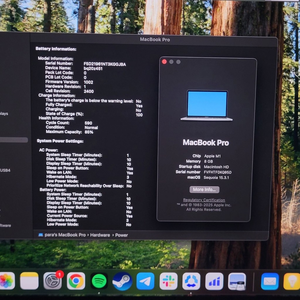Open Regulatory Certification link
The image size is (300, 300).
point(204,200)
